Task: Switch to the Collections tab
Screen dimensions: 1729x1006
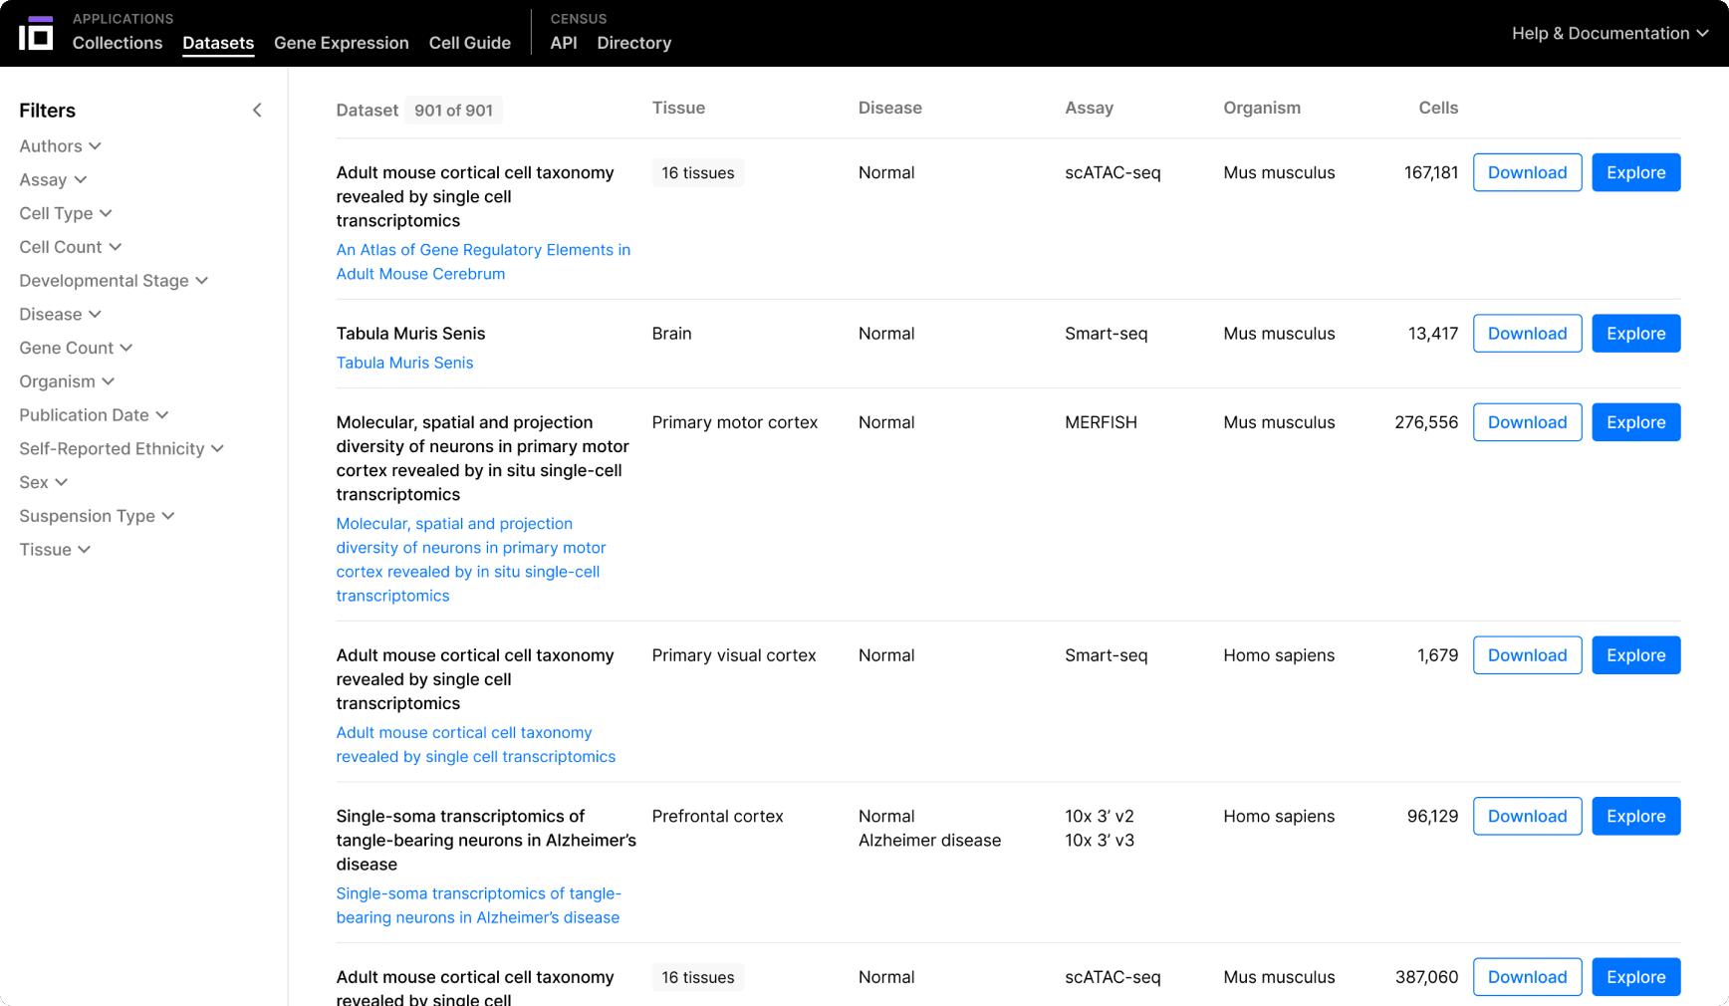Action: coord(117,43)
